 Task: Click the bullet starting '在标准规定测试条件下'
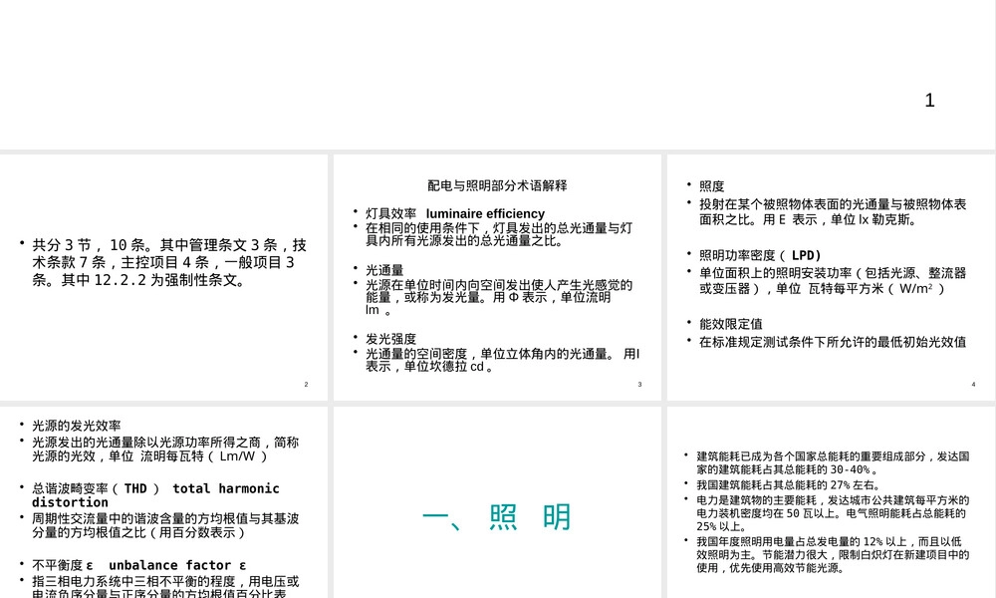pos(833,342)
